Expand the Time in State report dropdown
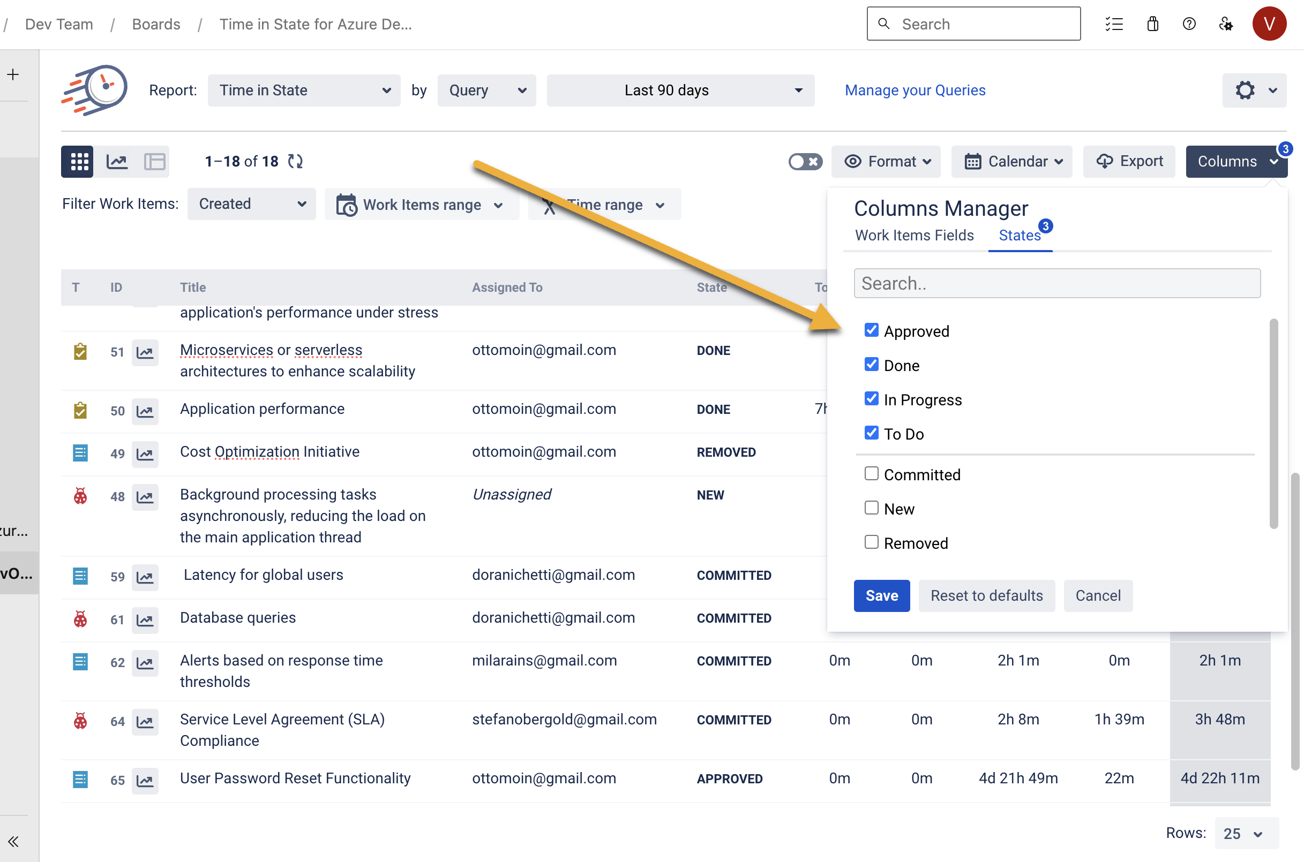1304x862 pixels. [304, 90]
